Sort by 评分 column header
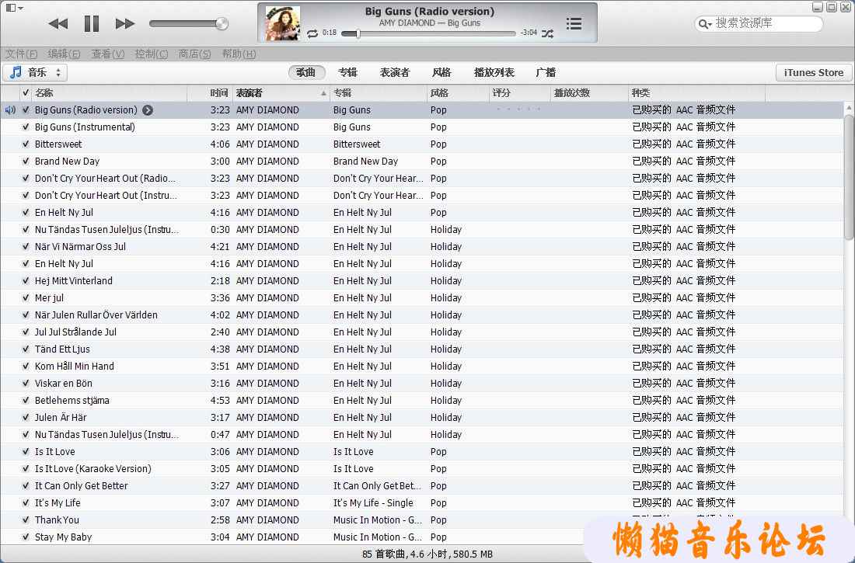The image size is (855, 563). coord(520,93)
